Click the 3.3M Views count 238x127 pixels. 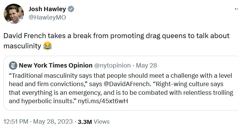click(94, 122)
